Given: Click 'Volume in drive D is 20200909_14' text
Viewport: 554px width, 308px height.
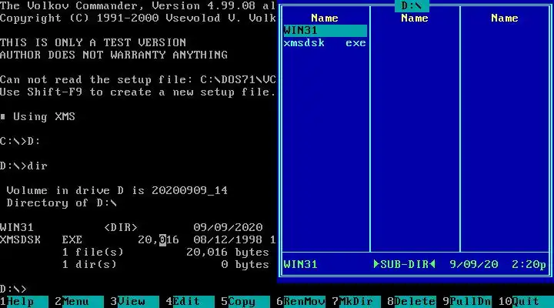Looking at the screenshot, I should coord(117,191).
